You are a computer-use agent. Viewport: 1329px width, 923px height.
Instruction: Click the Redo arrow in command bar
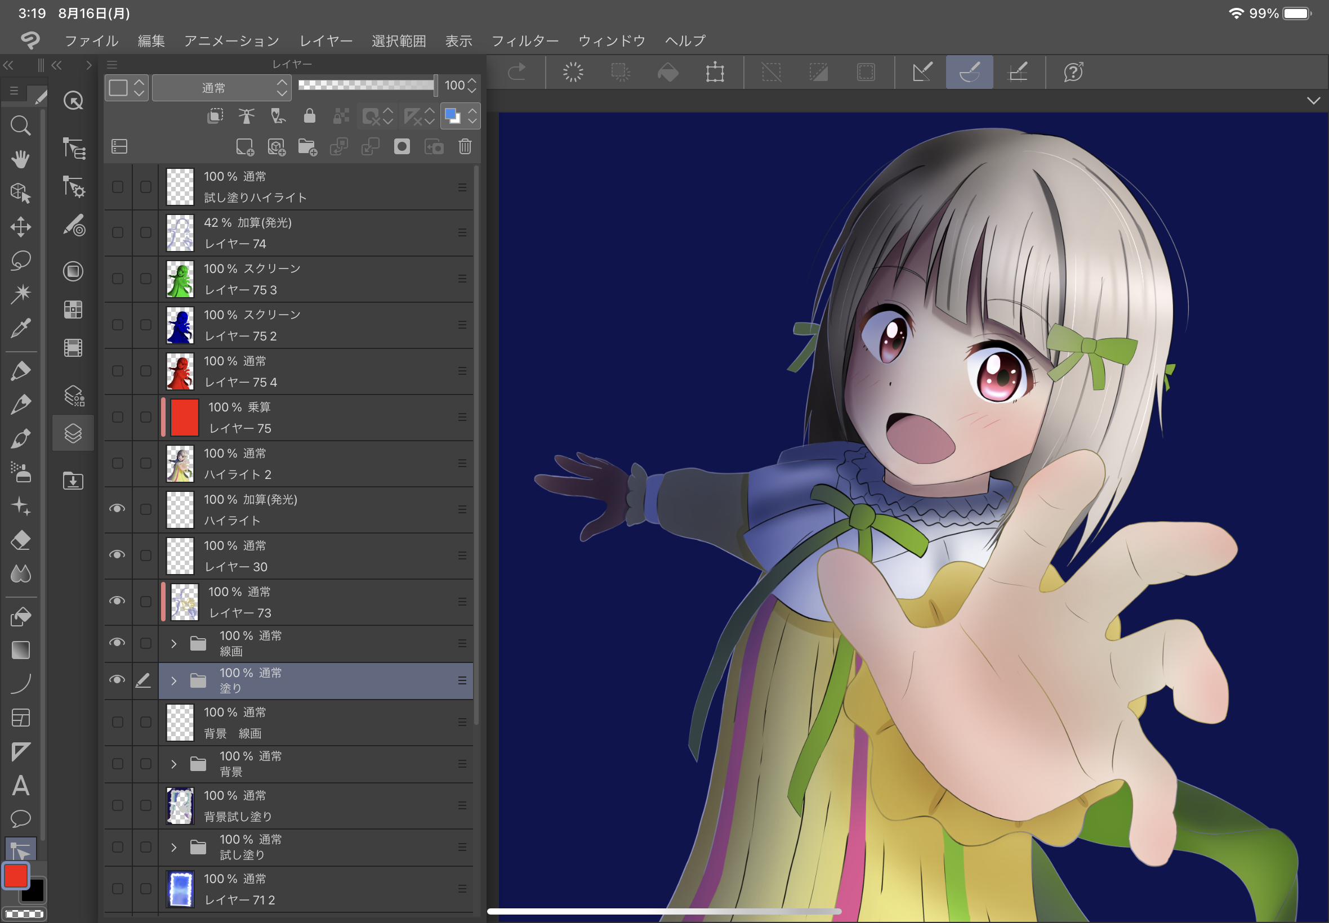tap(516, 72)
